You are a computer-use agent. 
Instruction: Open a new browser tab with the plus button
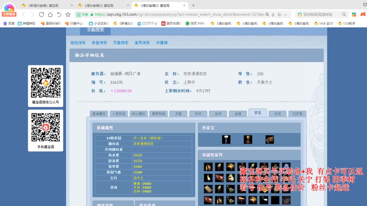pos(193,5)
